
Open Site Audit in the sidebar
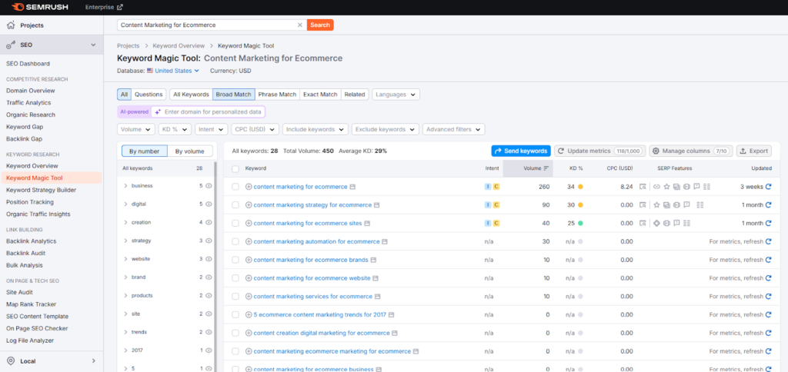click(x=20, y=292)
